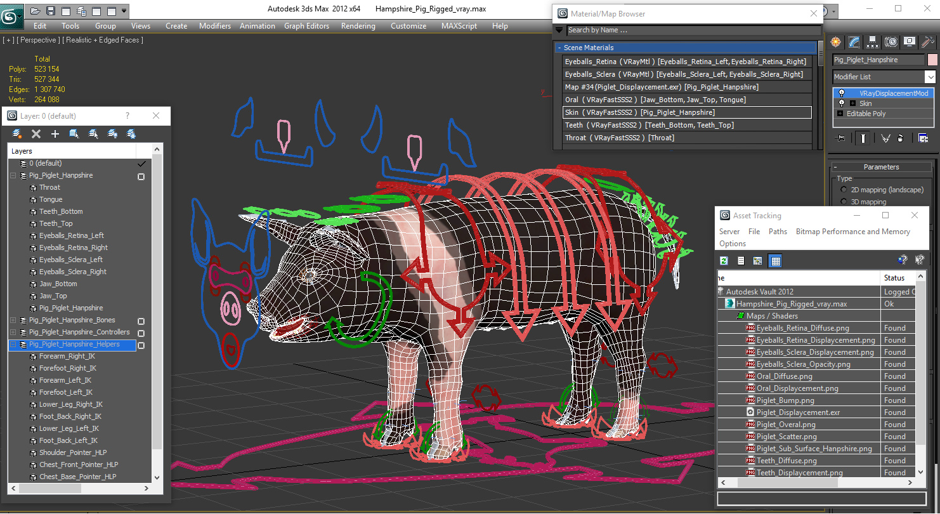Viewport: 940px width, 514px height.
Task: Toggle checkbox for Pig_Piglet_Hanpshire_Controllers layer
Action: (141, 333)
